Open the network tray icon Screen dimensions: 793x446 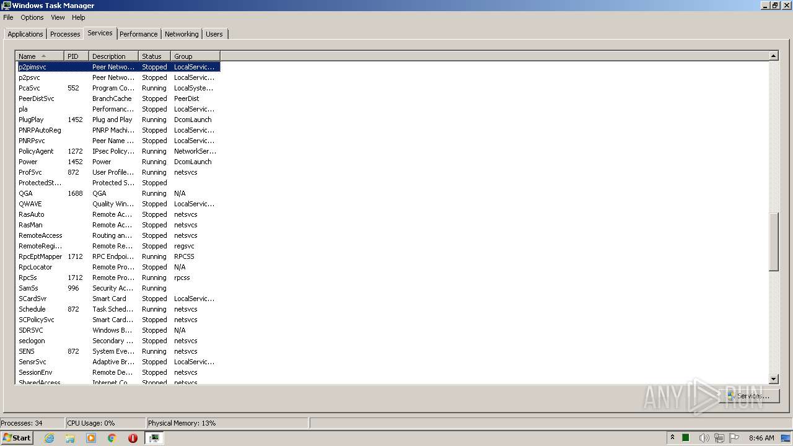click(719, 438)
